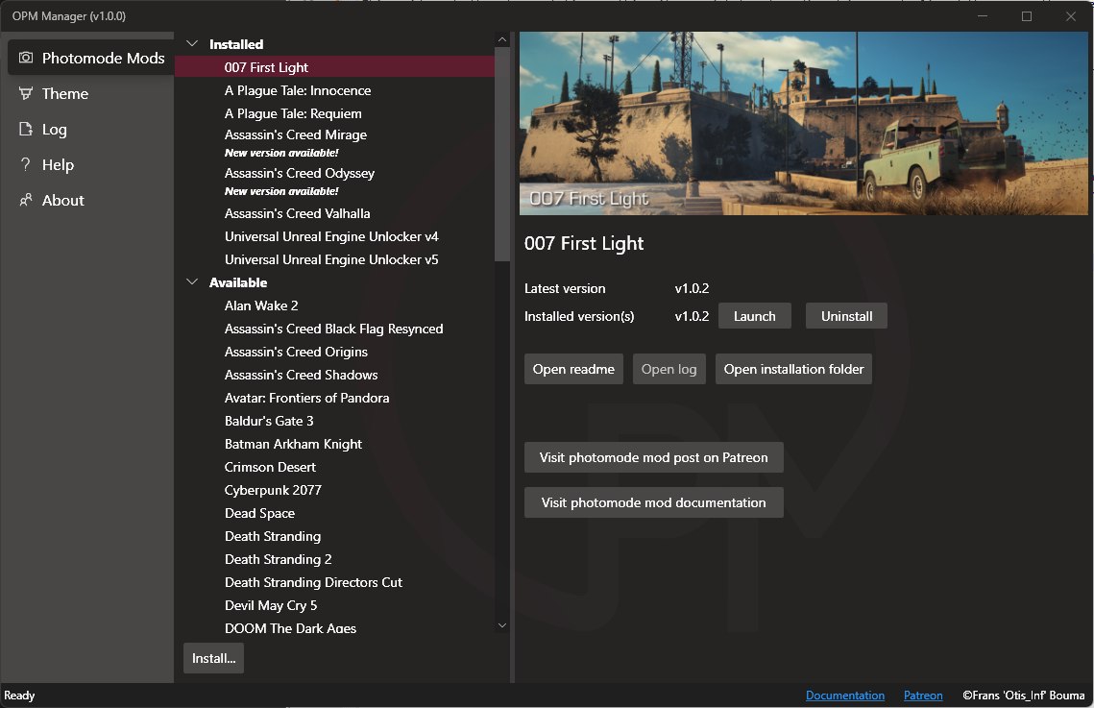Select the Installed group header
This screenshot has width=1094, height=708.
236,44
